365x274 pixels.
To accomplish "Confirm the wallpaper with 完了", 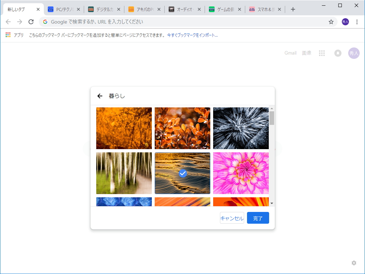I will click(x=258, y=218).
